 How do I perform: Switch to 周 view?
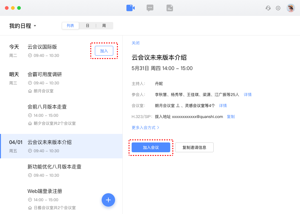coord(104,26)
